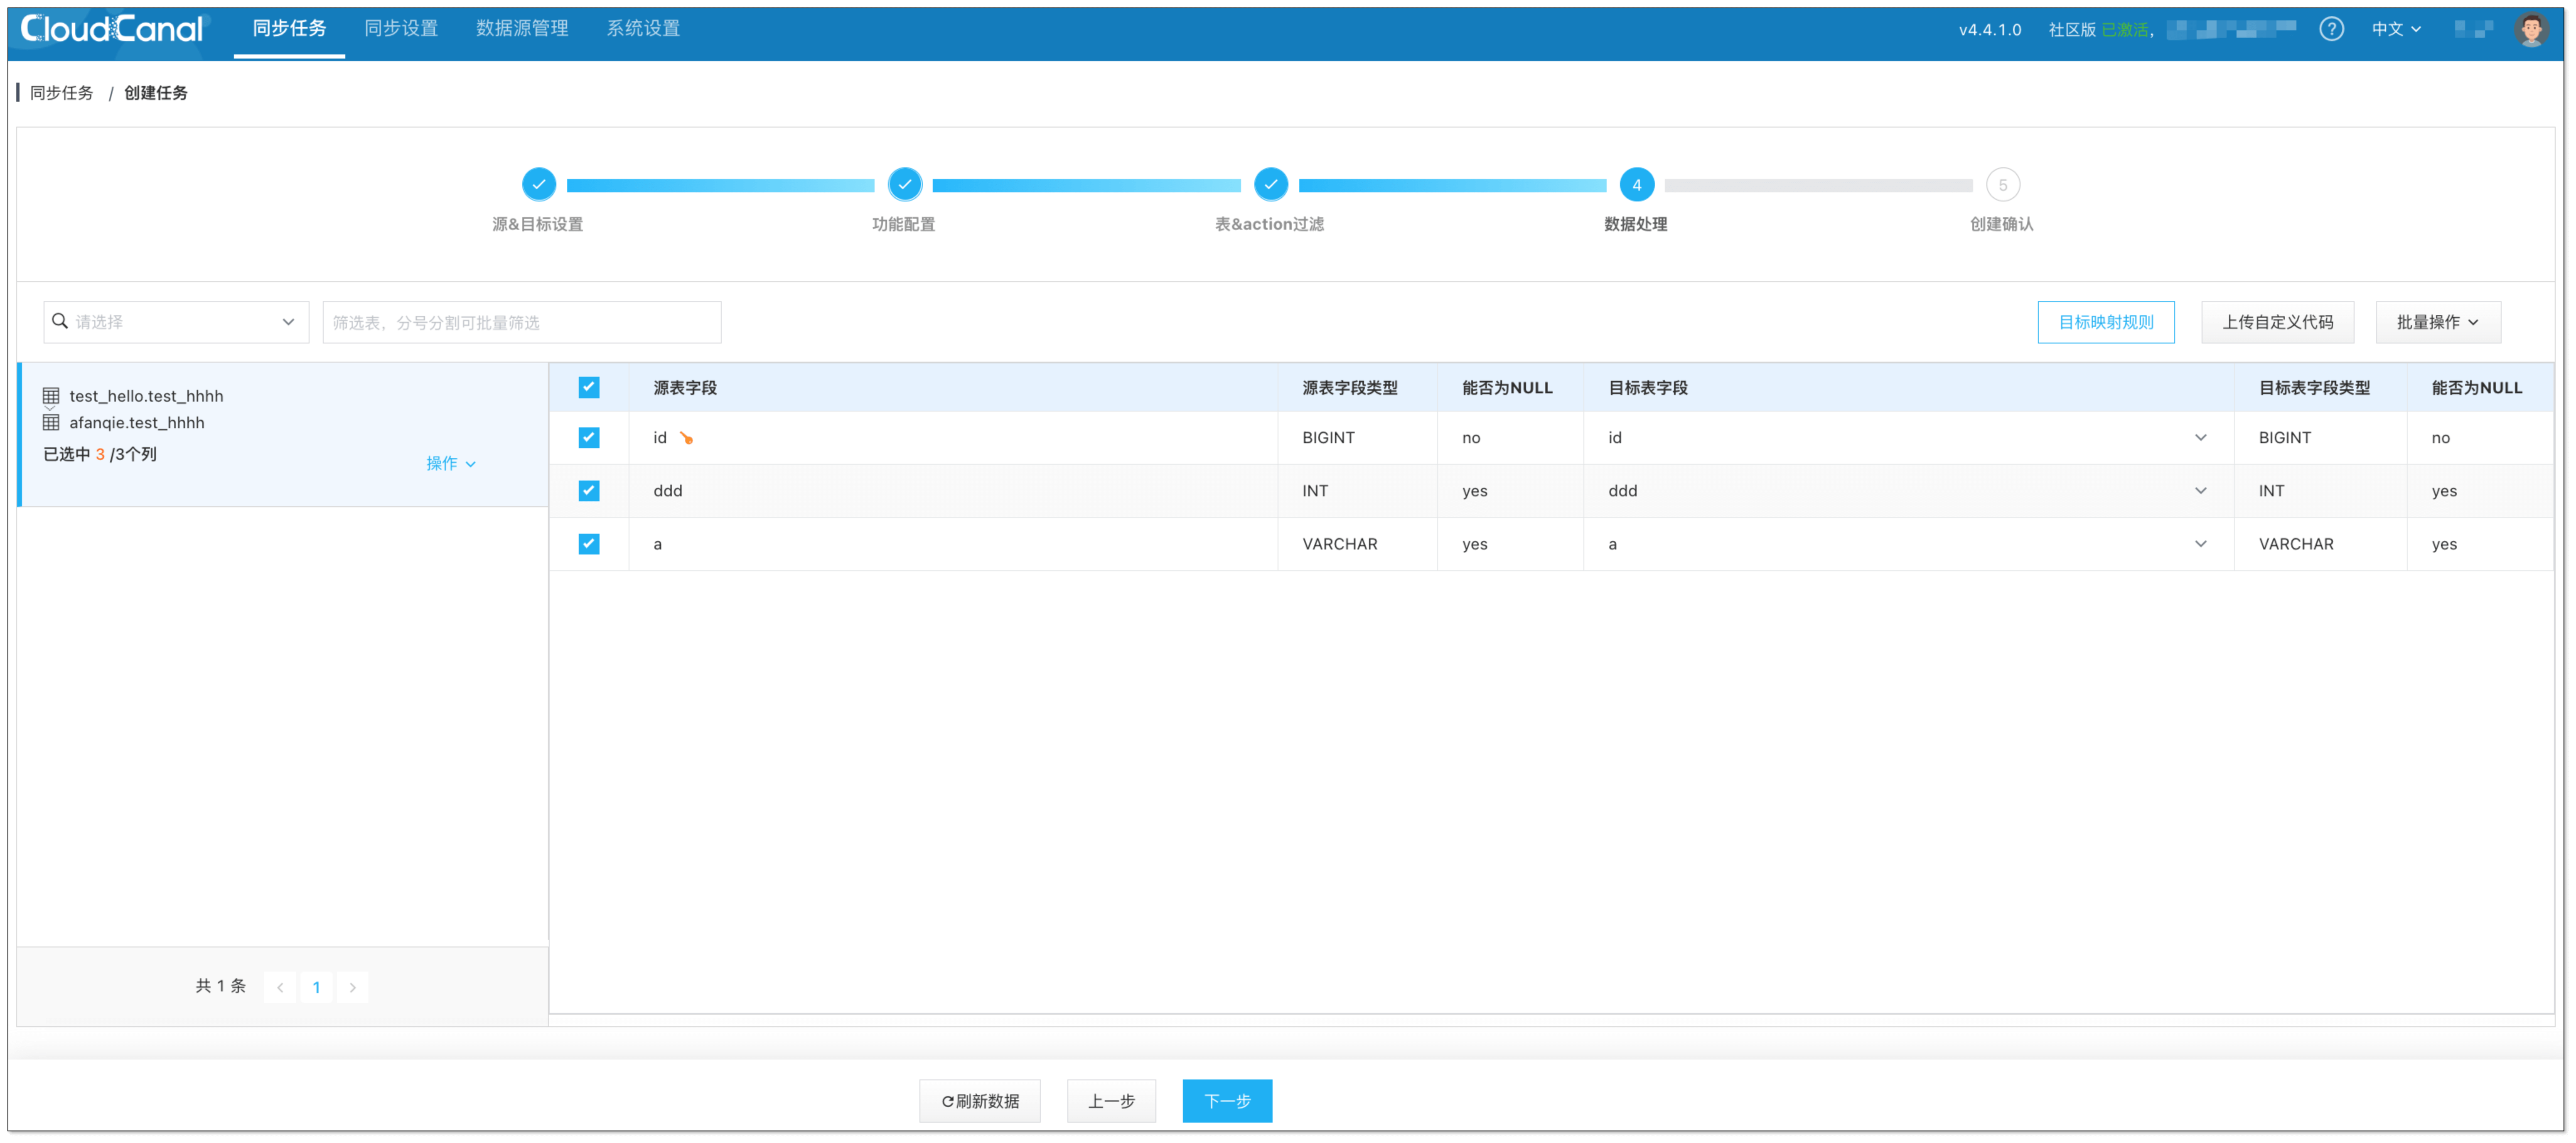Click the completed 功能配置 step checkmark
This screenshot has width=2576, height=1143.
click(904, 185)
